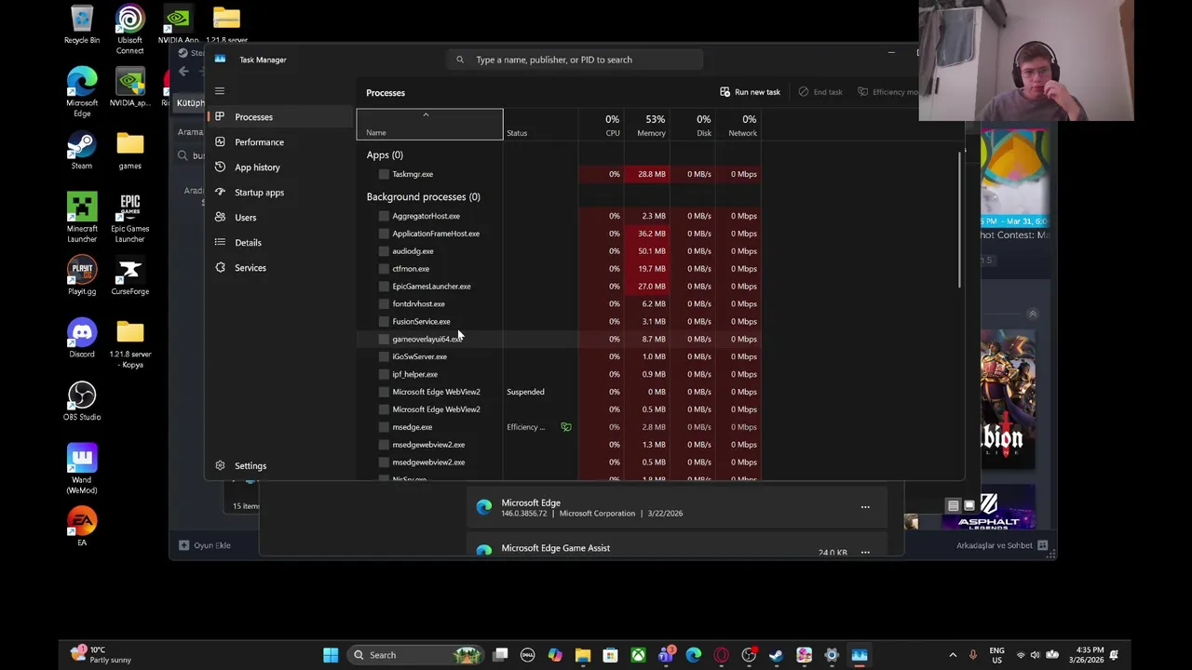
Task: Open Task View from the taskbar
Action: tap(500, 655)
